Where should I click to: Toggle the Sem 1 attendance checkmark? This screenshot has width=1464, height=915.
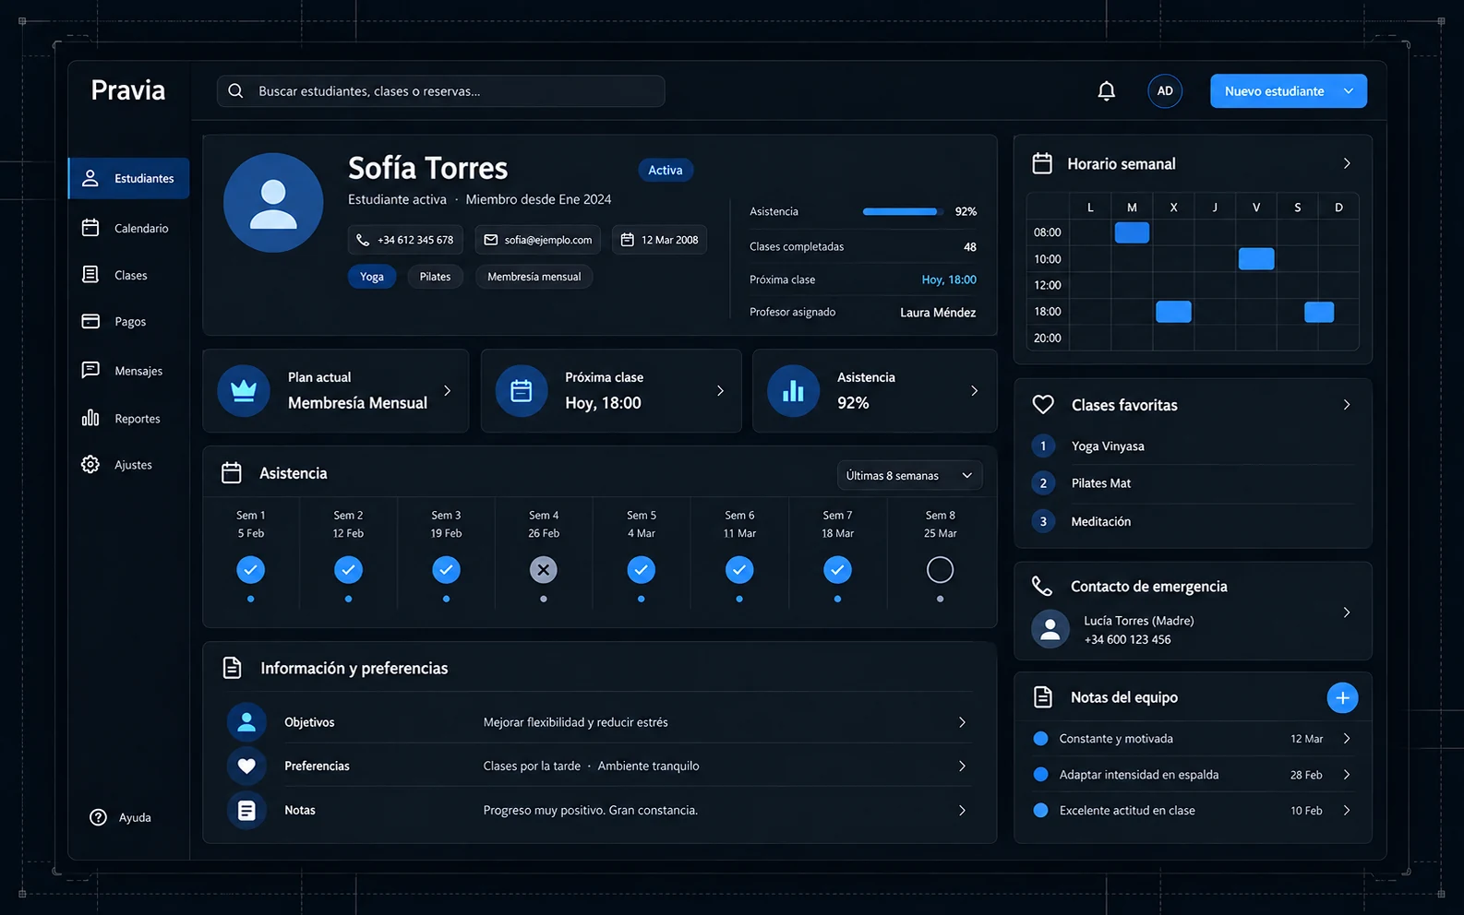coord(250,570)
